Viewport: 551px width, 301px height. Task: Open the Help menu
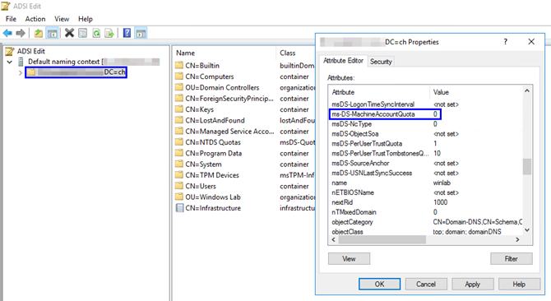85,19
